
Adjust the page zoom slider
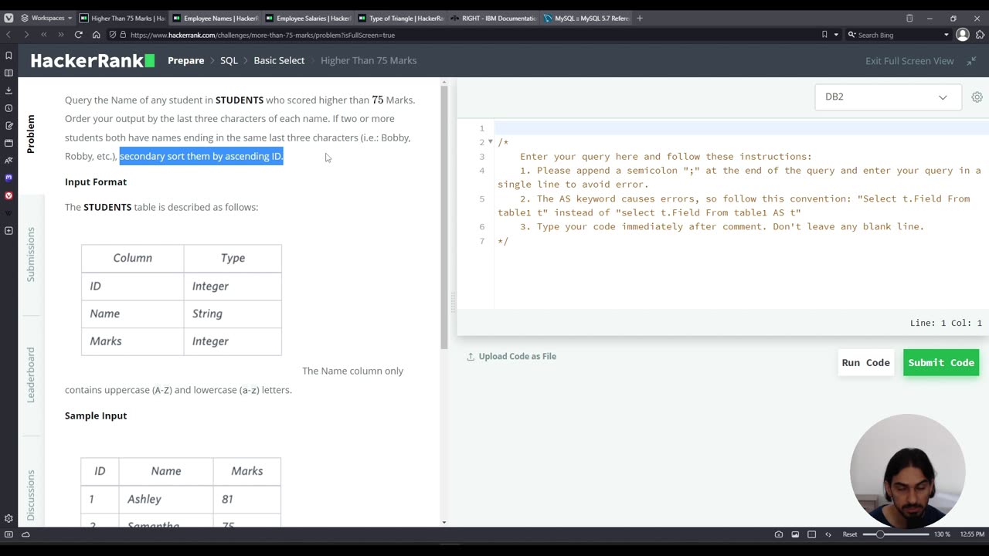pos(896,534)
